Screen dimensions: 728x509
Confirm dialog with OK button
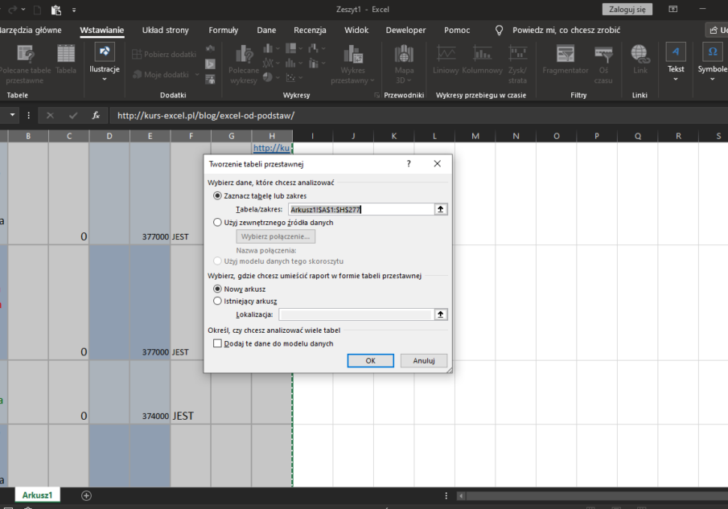click(370, 360)
